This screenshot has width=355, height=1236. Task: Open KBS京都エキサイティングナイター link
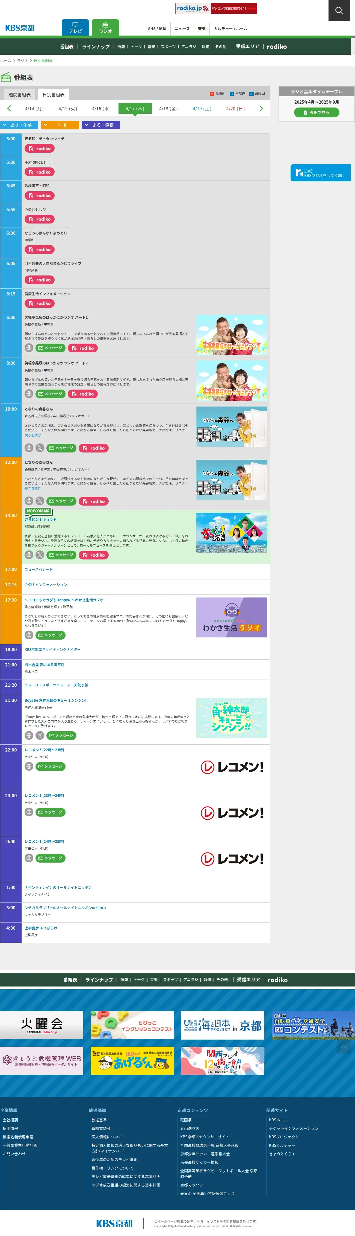pyautogui.click(x=53, y=650)
